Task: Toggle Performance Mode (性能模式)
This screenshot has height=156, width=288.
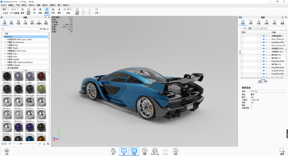Action: coord(29,11)
